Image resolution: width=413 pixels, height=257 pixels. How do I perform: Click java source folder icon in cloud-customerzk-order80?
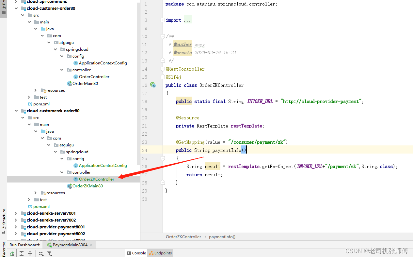tap(43, 131)
